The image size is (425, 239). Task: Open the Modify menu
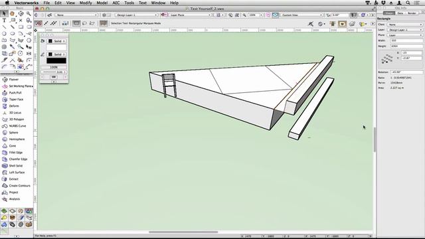click(x=86, y=3)
